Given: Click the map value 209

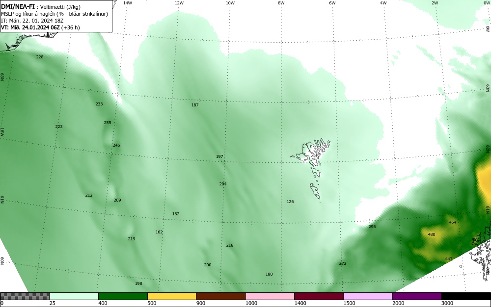Looking at the screenshot, I should pyautogui.click(x=117, y=200).
